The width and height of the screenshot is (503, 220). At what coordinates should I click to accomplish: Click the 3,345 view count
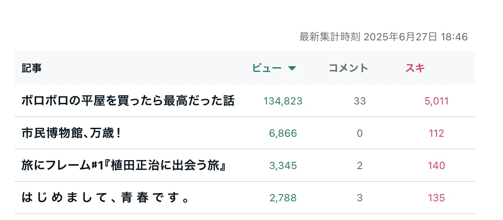click(x=283, y=166)
